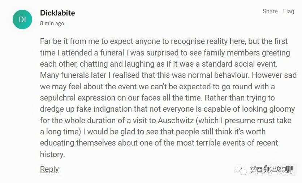Flag this comment
The width and height of the screenshot is (302, 183).
[x=288, y=11]
